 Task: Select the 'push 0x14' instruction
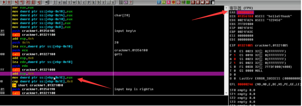click(x=21, y=43)
